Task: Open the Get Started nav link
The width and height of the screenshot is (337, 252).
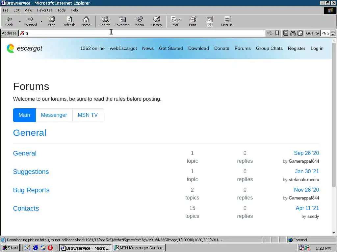Action: [x=171, y=49]
